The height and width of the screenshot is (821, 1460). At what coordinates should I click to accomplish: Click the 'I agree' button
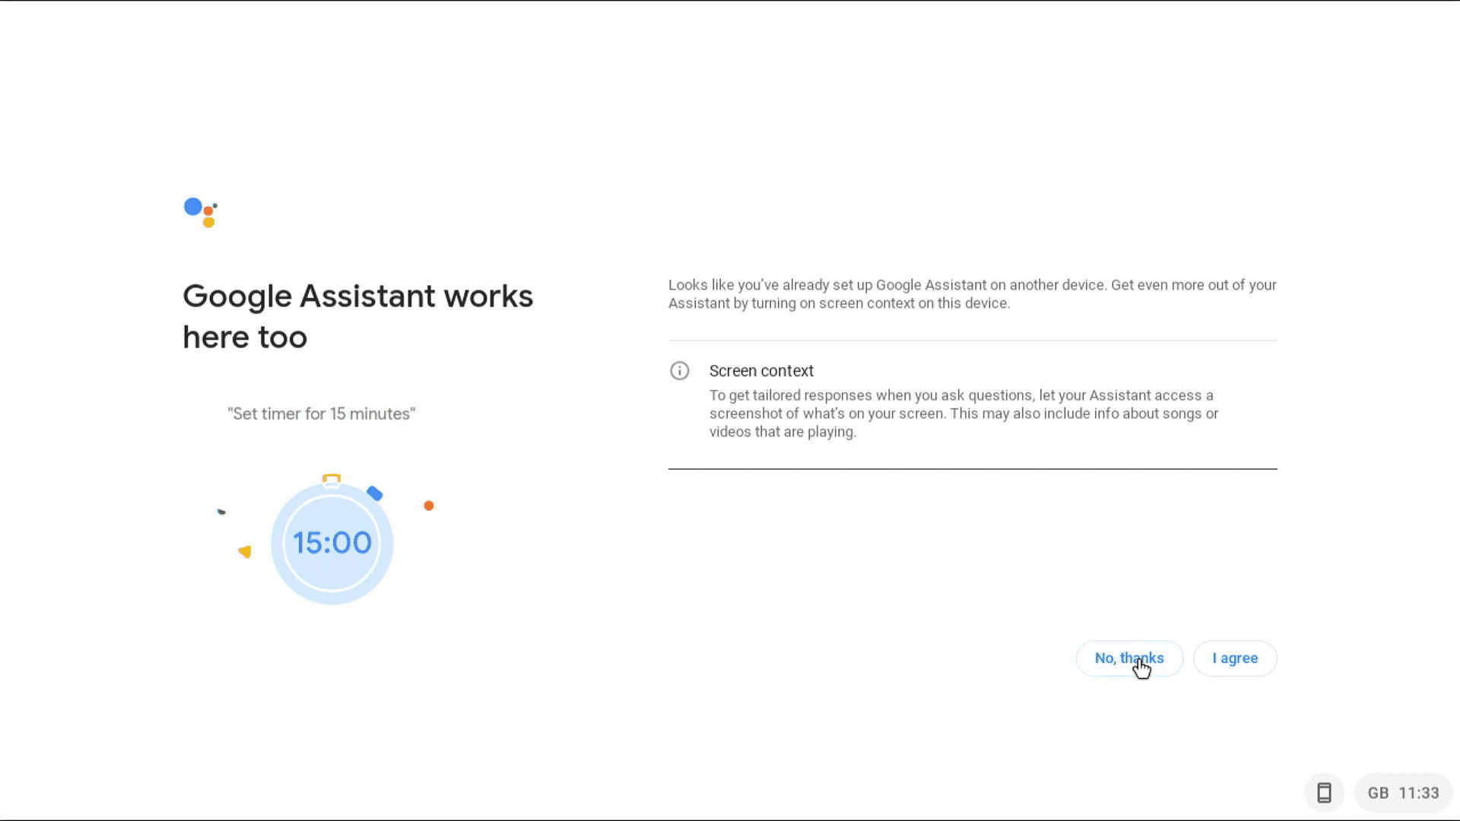coord(1236,658)
